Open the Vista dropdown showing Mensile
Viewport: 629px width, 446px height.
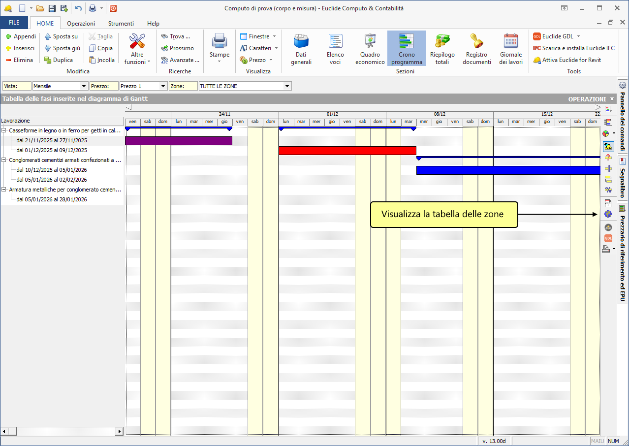click(x=84, y=86)
